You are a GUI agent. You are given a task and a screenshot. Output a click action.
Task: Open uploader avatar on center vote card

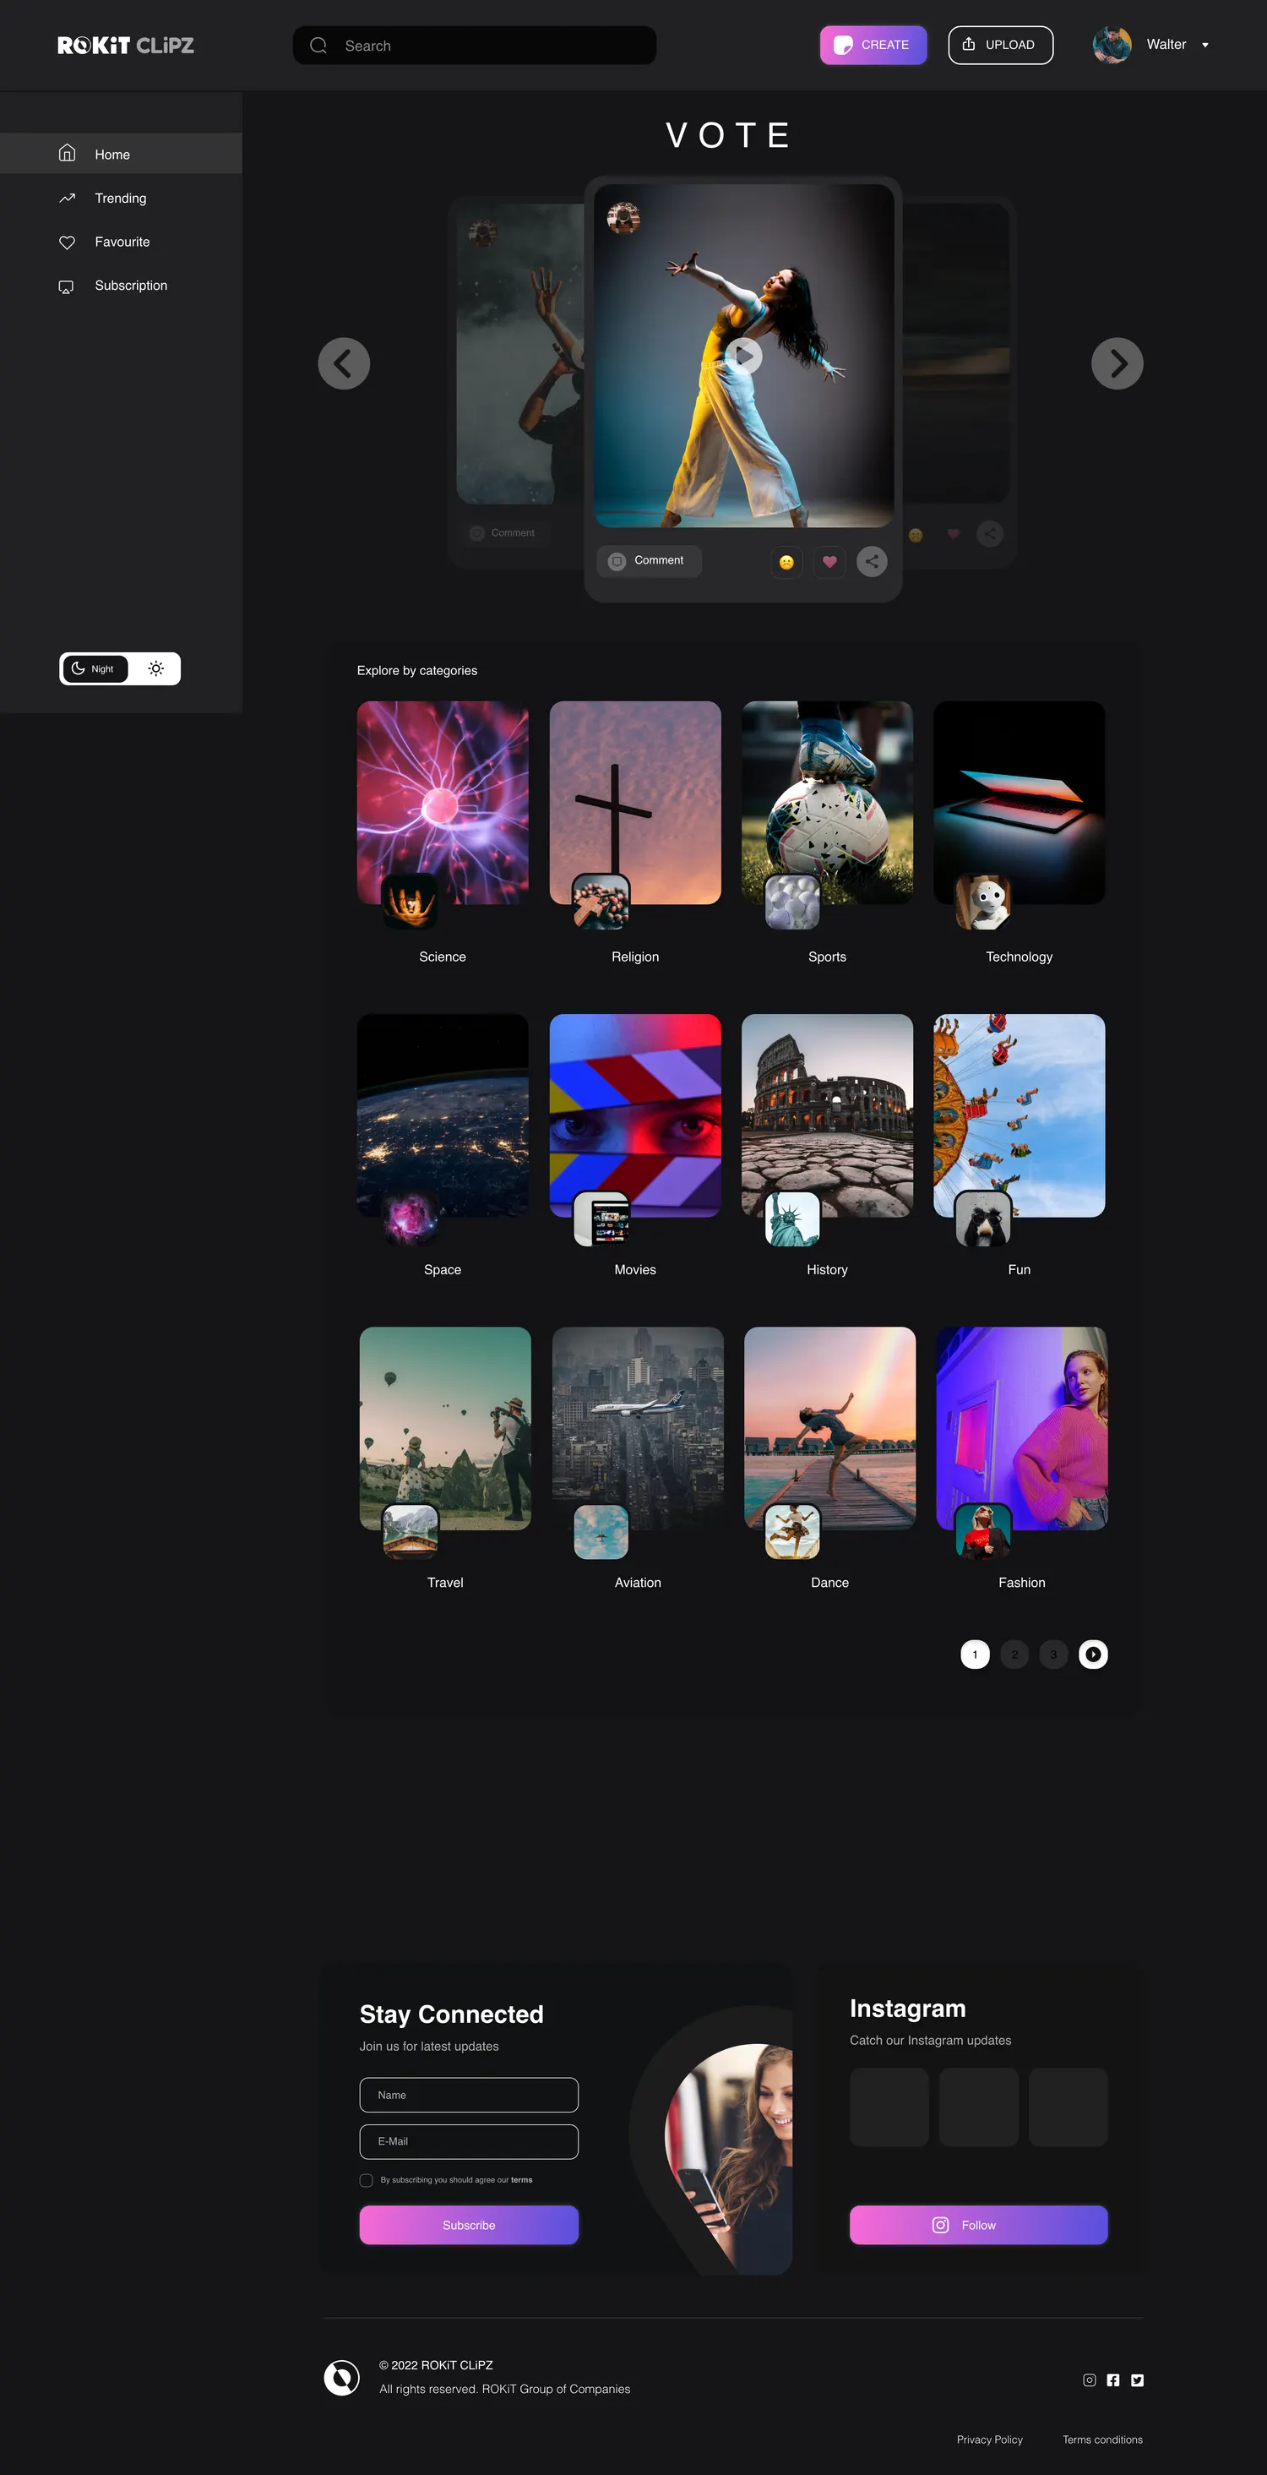click(623, 218)
